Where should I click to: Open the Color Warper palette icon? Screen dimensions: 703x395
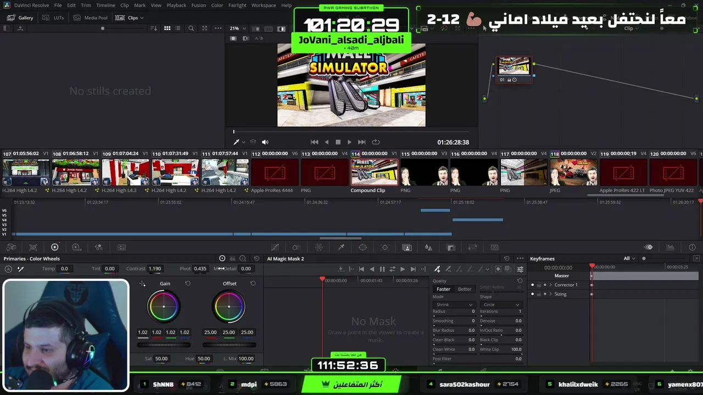(296, 247)
